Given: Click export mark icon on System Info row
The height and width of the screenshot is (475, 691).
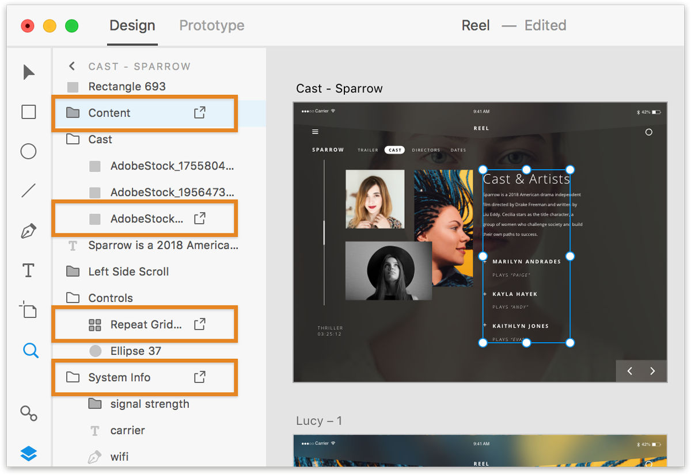Looking at the screenshot, I should pos(199,377).
